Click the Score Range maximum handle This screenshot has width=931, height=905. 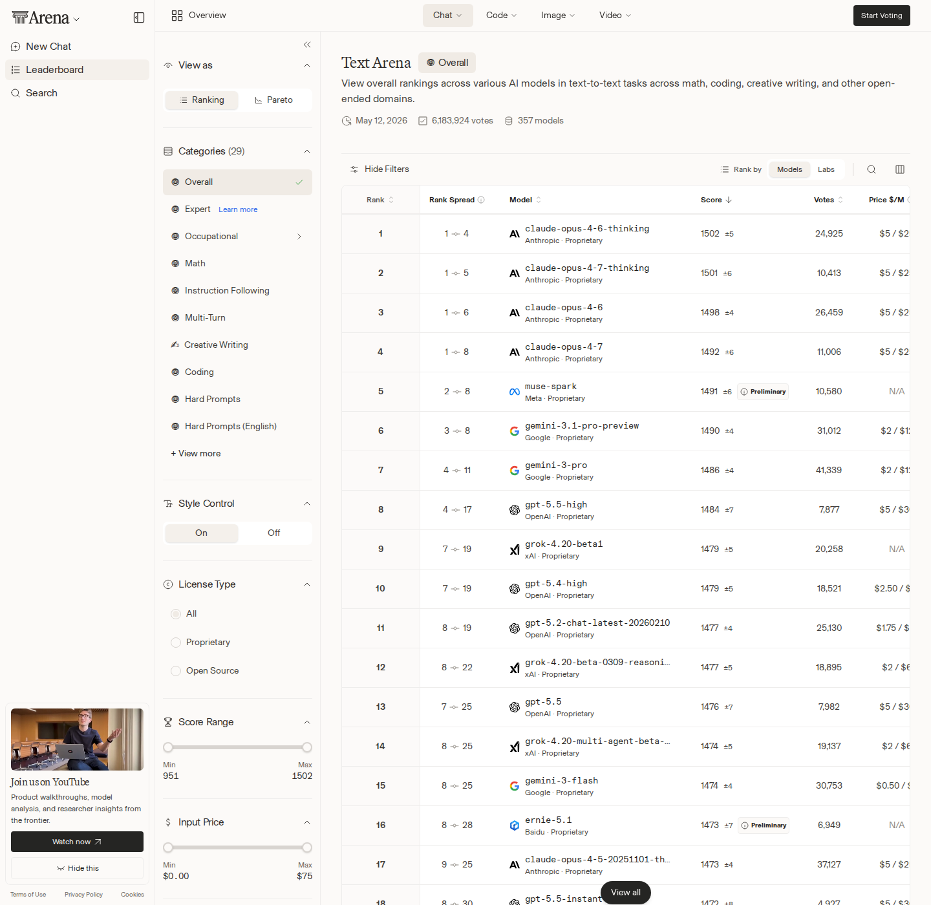pyautogui.click(x=307, y=747)
